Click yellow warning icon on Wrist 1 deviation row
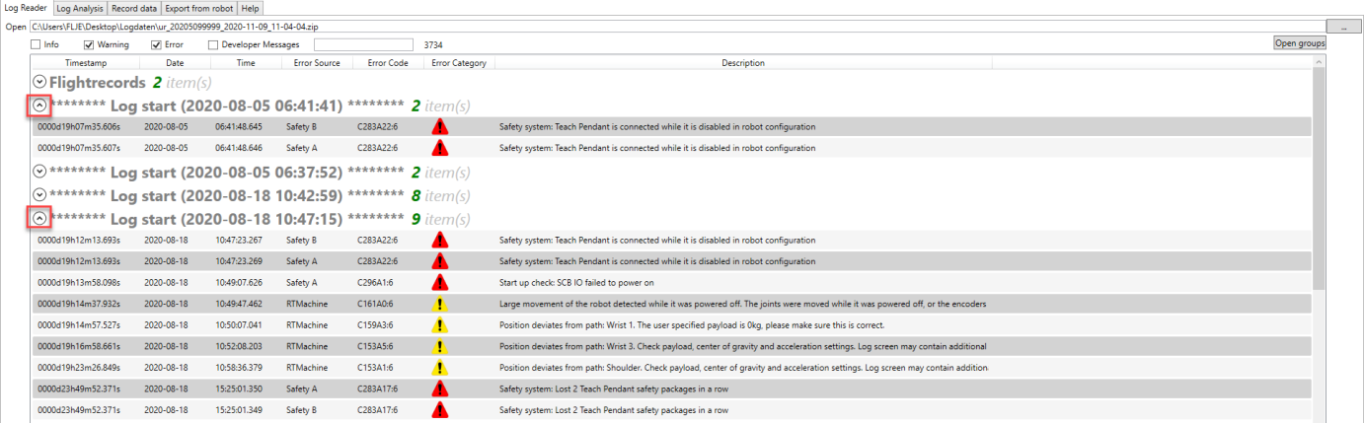The image size is (1364, 423). coord(440,324)
